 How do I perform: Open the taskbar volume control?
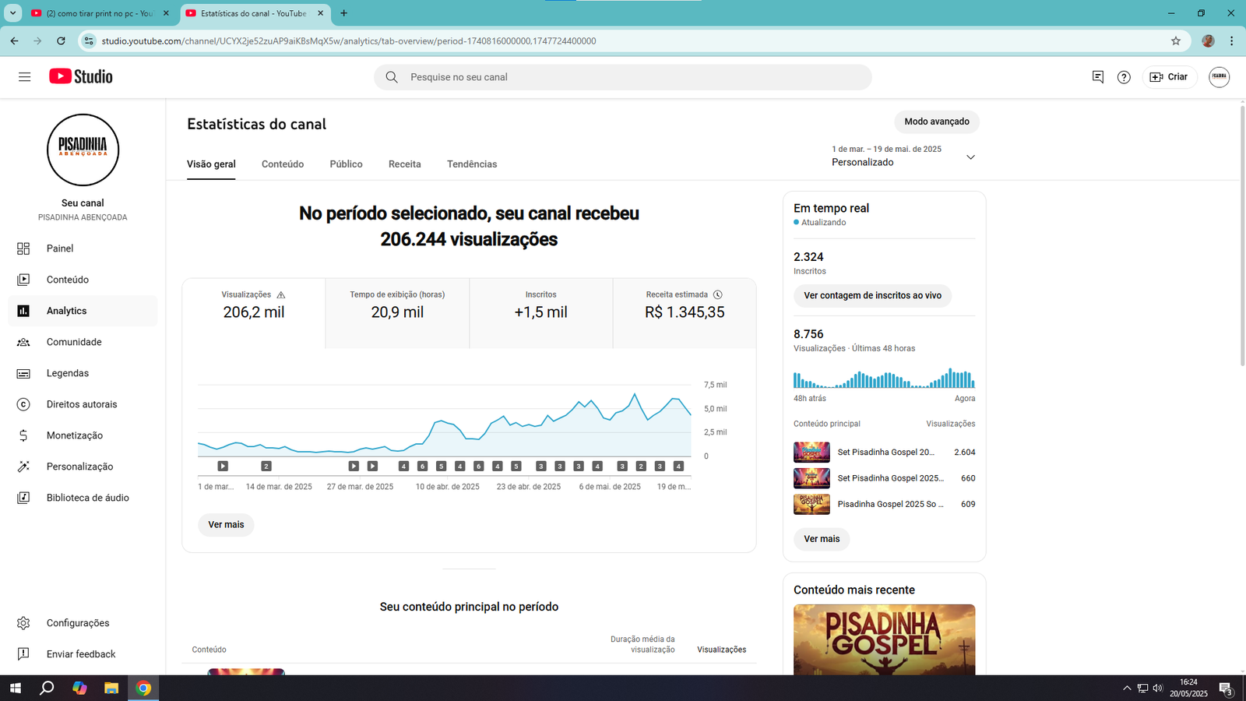[x=1158, y=688]
